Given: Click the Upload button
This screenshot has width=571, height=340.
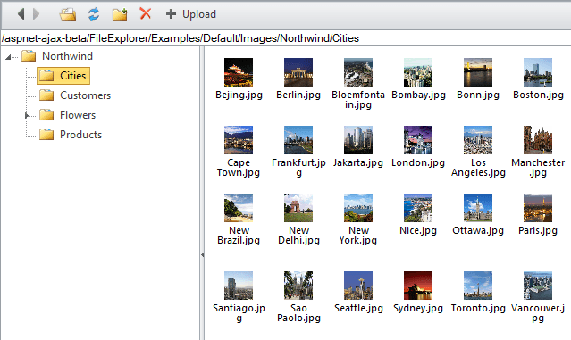Looking at the screenshot, I should pyautogui.click(x=191, y=14).
